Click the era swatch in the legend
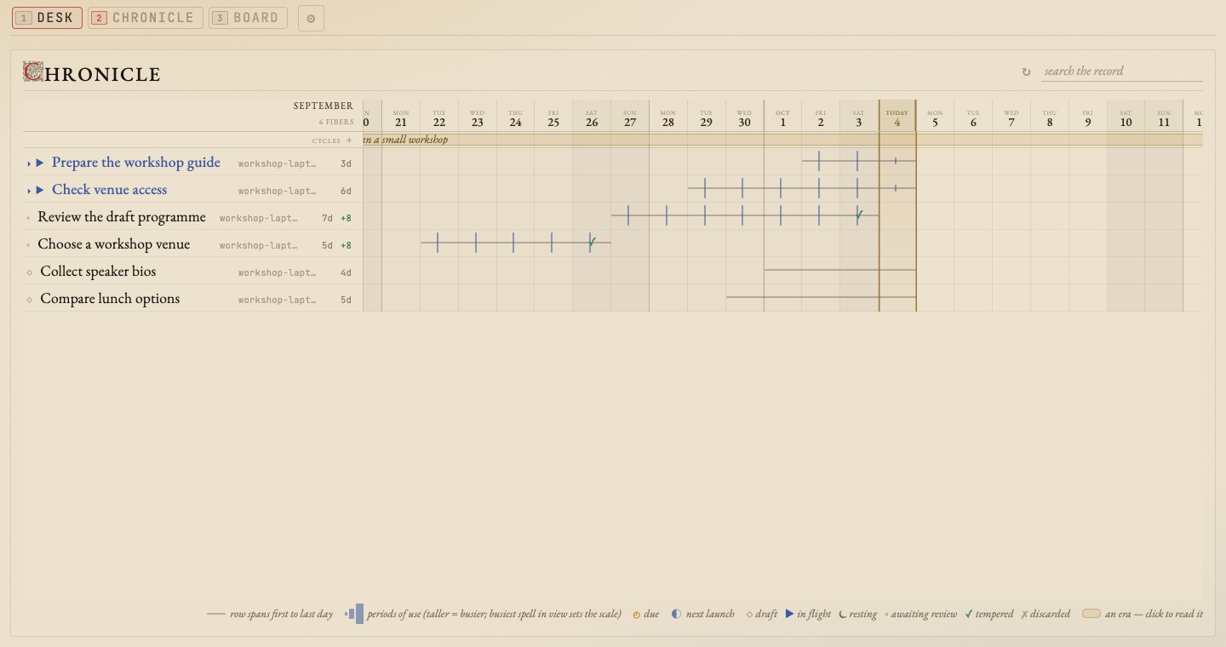The image size is (1226, 647). click(1091, 614)
